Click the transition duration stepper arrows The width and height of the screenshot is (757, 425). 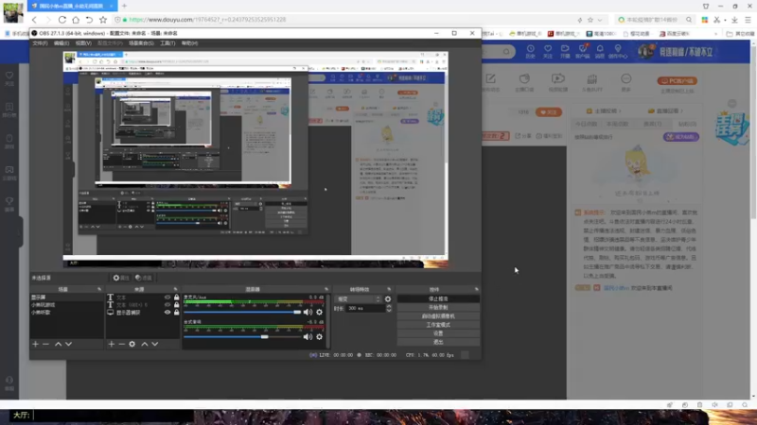[389, 309]
